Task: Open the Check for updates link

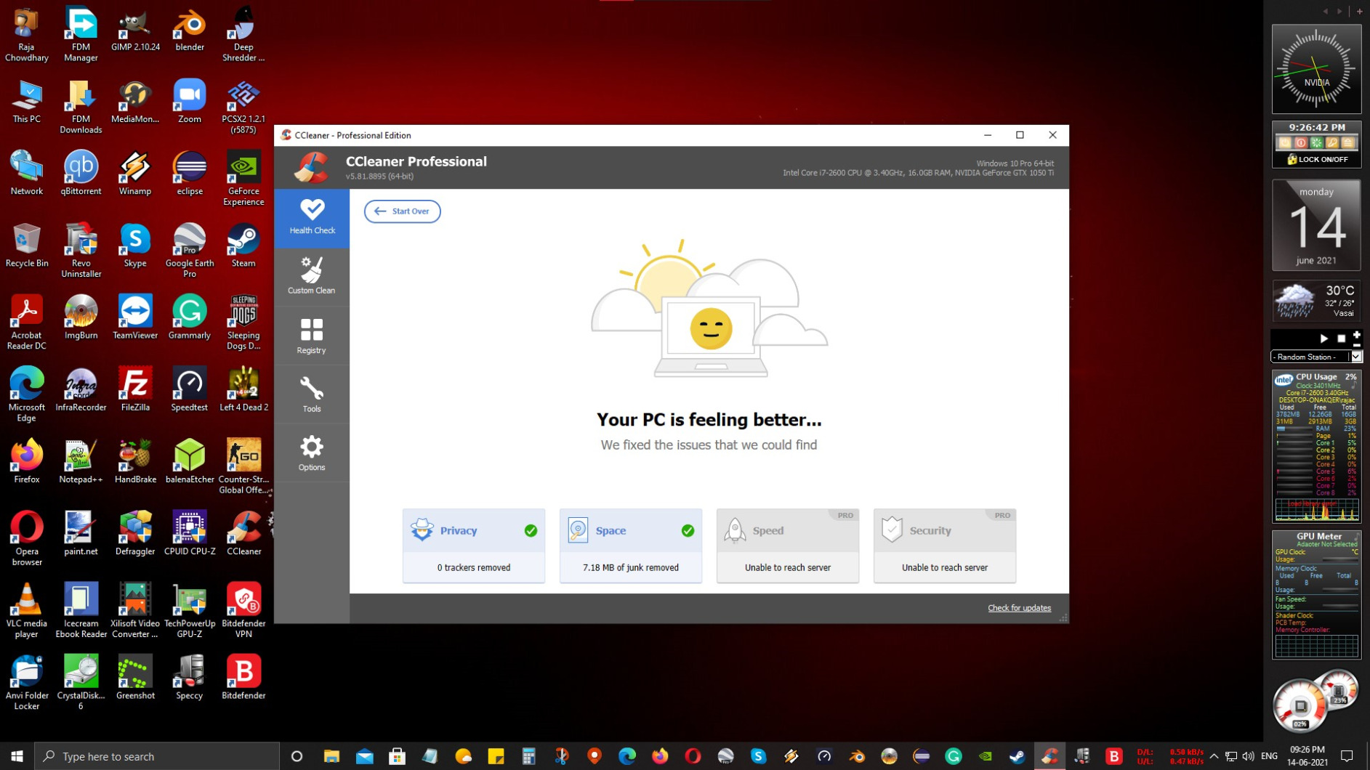Action: pos(1019,607)
